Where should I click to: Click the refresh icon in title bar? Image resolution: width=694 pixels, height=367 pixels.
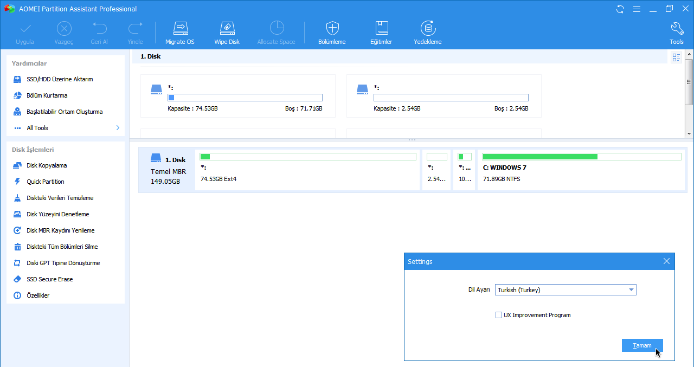pos(620,9)
